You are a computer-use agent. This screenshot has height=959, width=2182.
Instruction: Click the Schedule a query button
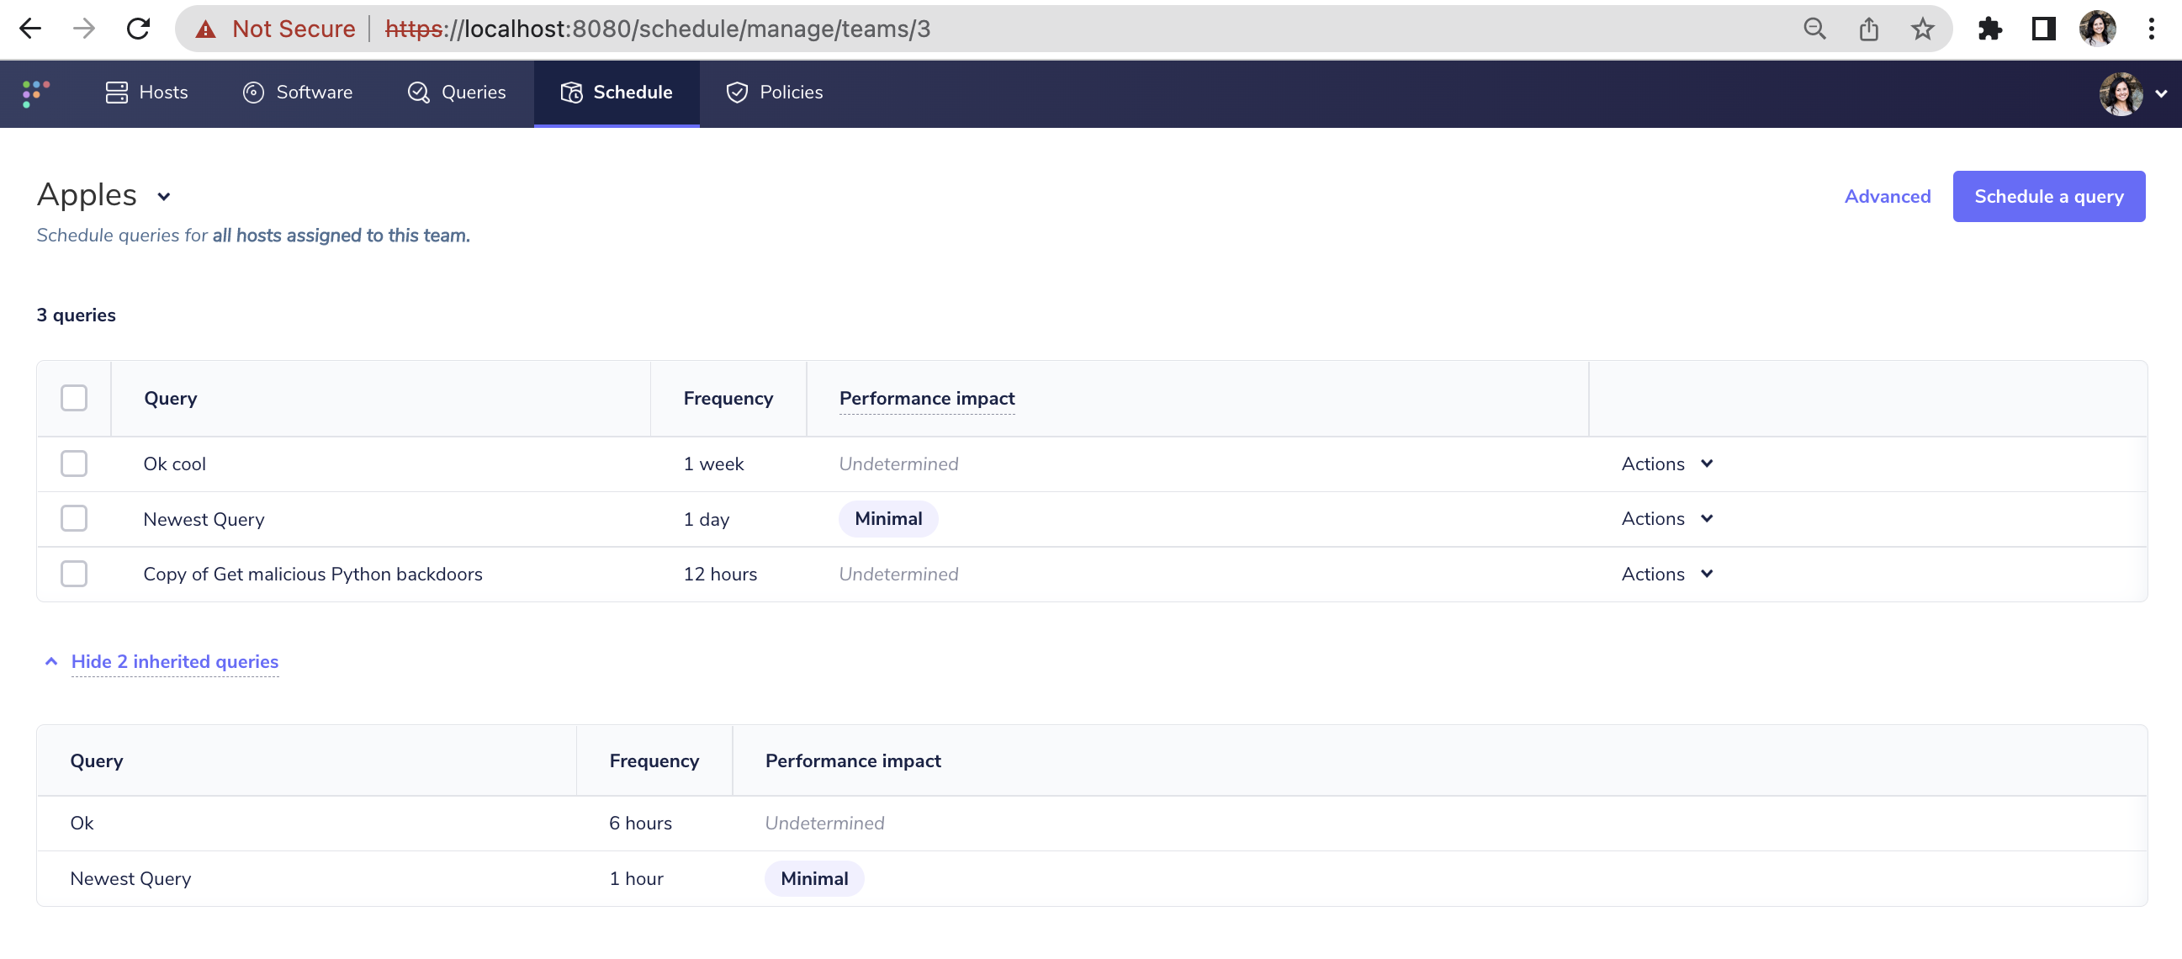tap(2048, 196)
